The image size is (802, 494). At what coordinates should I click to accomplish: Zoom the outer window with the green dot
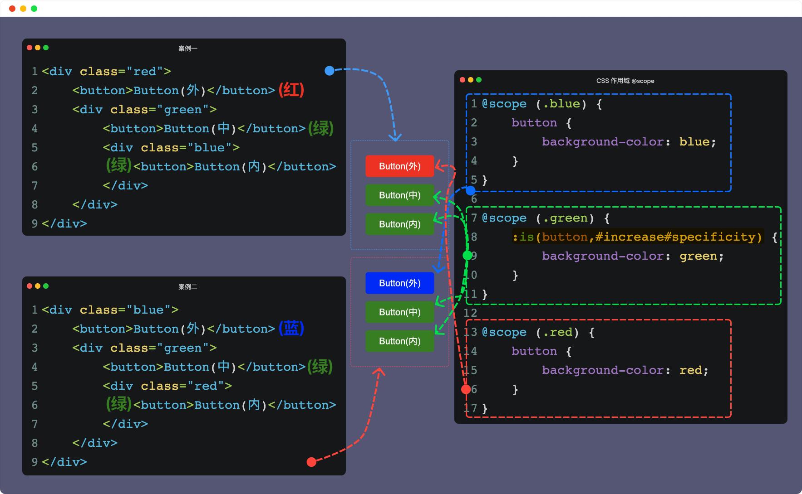tap(34, 9)
